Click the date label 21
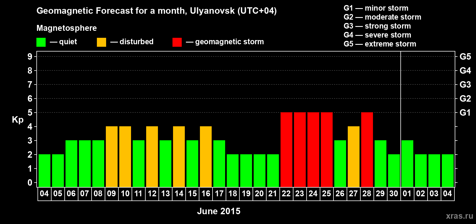The width and height of the screenshot is (476, 224). click(x=273, y=194)
